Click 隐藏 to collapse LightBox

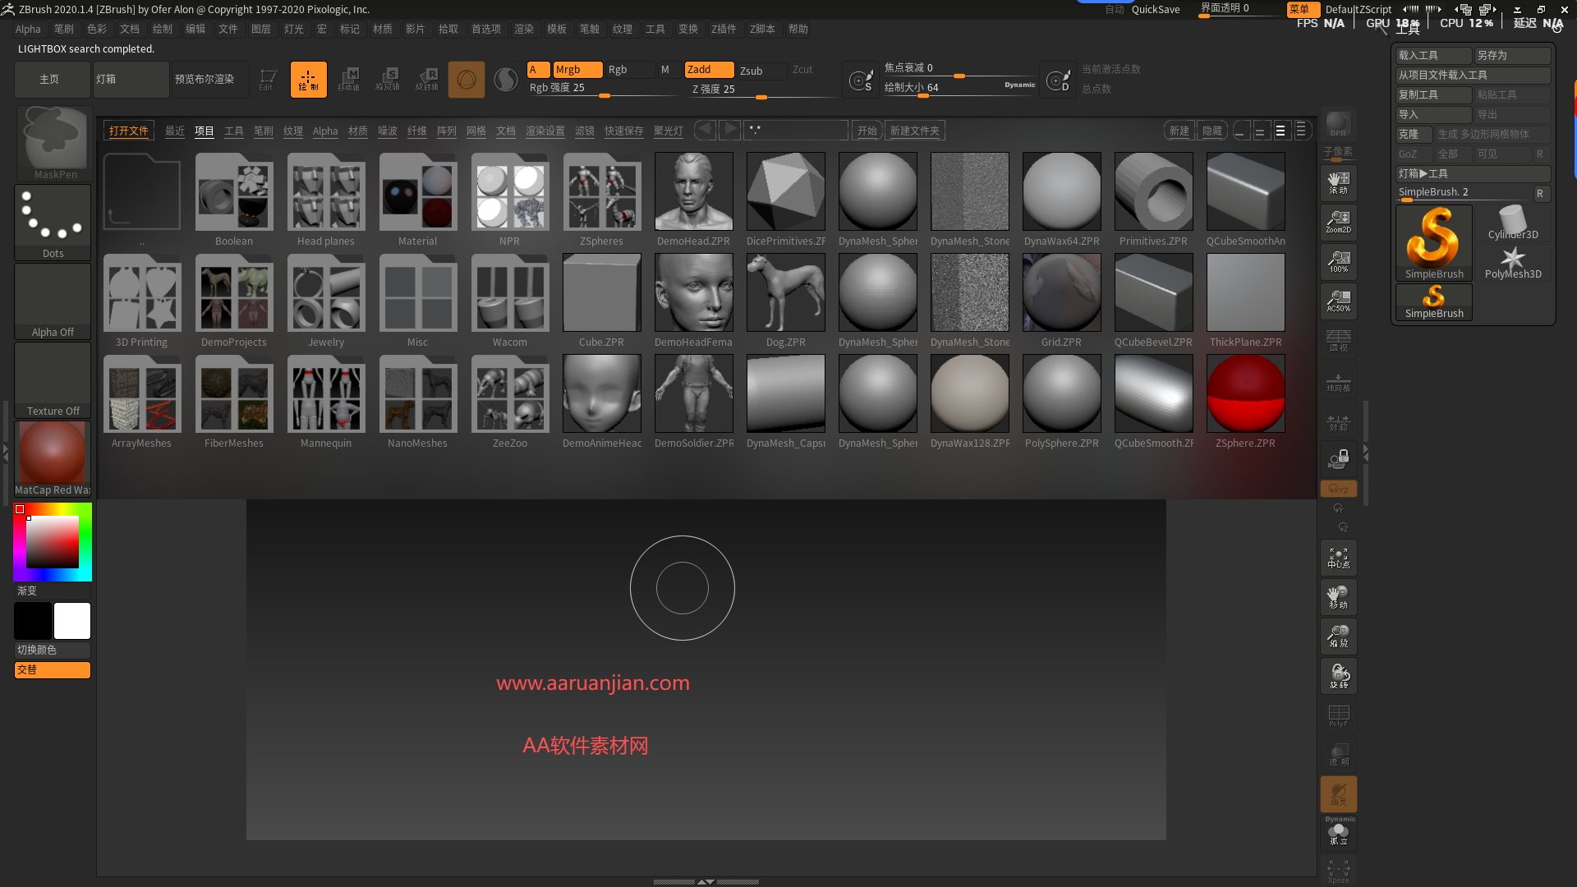click(1211, 130)
